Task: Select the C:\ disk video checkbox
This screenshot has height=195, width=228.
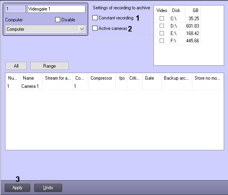Action: pos(162,19)
